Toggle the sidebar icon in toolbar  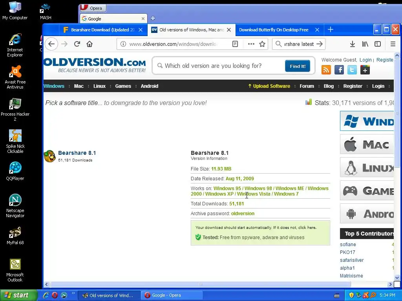(x=378, y=44)
